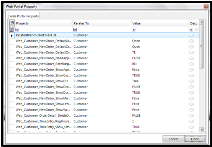Select the Web Portal Property tab
The image size is (212, 147).
tap(24, 16)
